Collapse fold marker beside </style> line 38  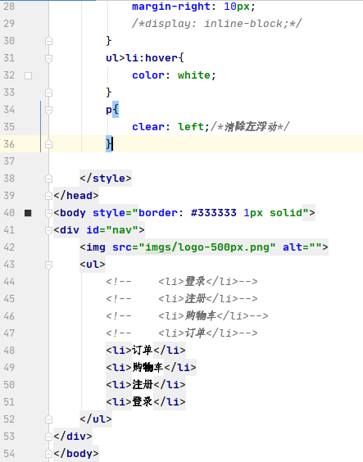pyautogui.click(x=48, y=179)
